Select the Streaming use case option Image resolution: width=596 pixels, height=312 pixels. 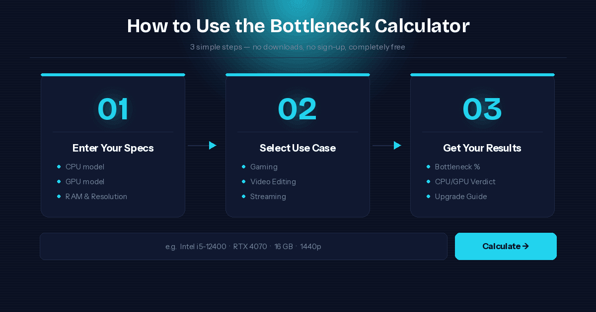click(x=268, y=197)
